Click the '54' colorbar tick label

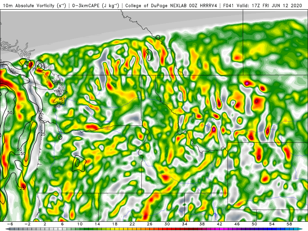click(272, 224)
